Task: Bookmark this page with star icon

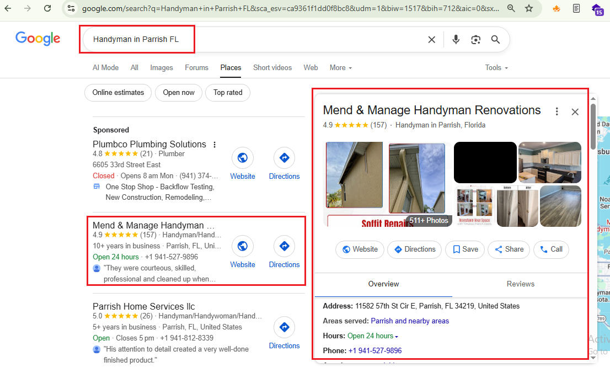Action: (528, 8)
